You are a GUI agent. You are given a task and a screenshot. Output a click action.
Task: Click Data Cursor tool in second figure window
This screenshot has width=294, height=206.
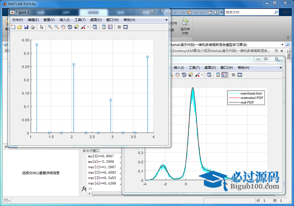pyautogui.click(x=190, y=75)
